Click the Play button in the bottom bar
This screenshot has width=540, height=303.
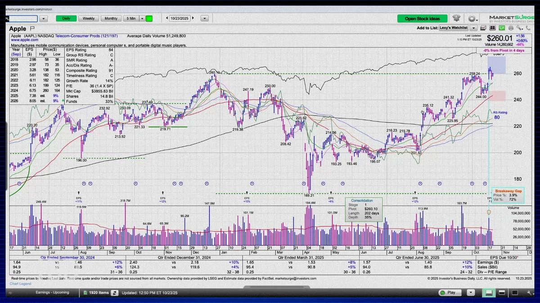click(450, 293)
